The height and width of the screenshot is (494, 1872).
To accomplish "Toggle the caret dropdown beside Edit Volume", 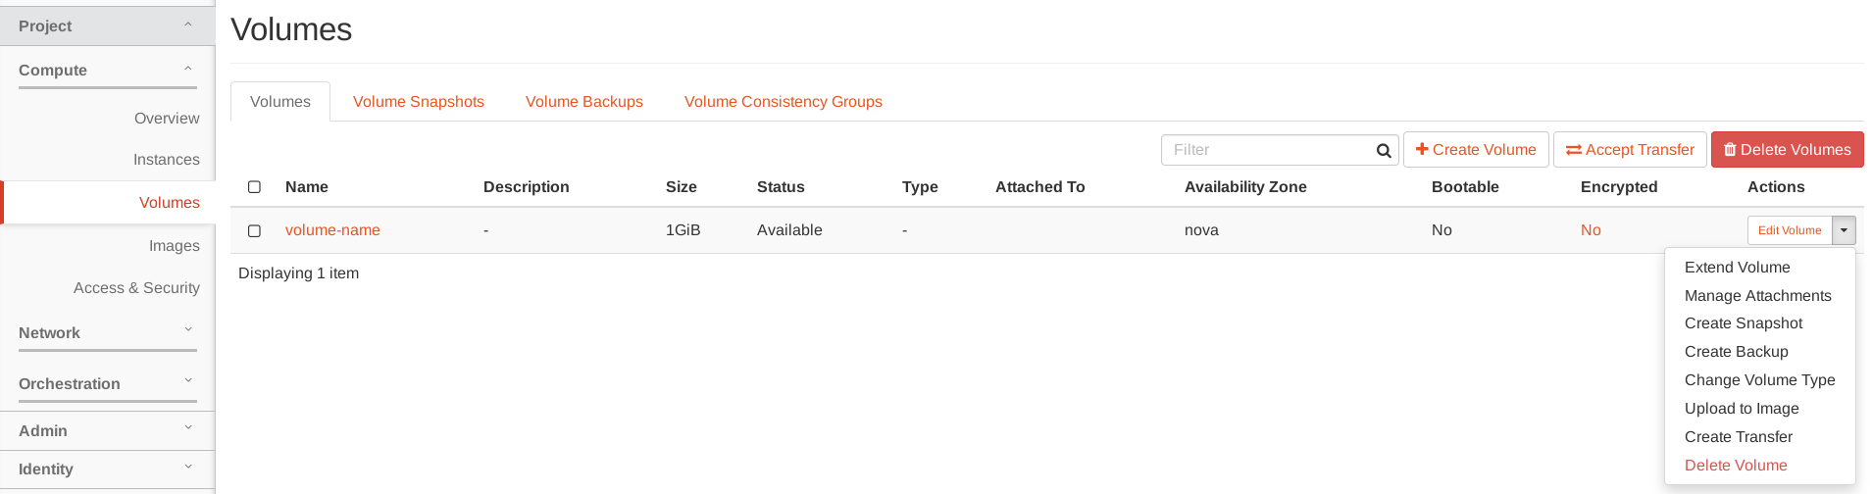I will (x=1844, y=230).
